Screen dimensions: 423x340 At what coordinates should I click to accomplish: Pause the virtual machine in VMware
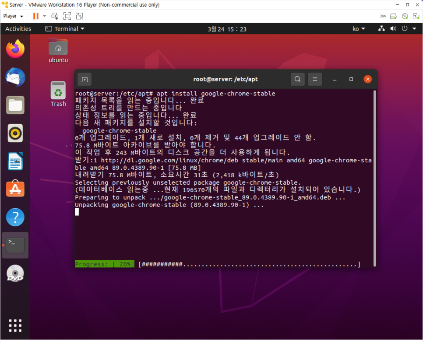click(x=35, y=16)
